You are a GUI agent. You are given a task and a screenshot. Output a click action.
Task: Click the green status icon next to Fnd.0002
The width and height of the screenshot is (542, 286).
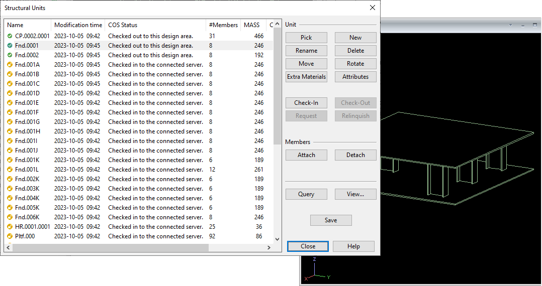[10, 55]
